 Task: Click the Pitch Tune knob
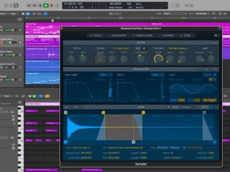point(71,59)
